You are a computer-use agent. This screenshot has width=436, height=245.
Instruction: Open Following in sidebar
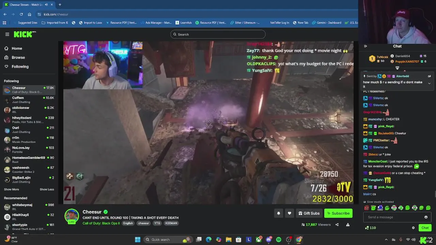pos(16,67)
